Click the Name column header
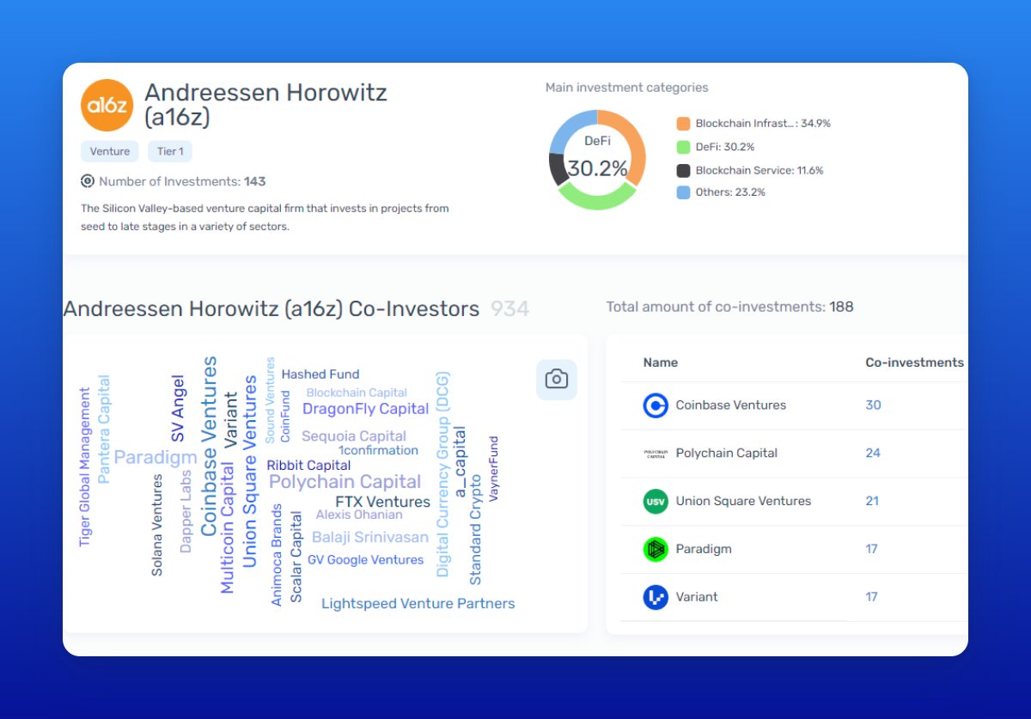The height and width of the screenshot is (719, 1031). click(x=661, y=363)
